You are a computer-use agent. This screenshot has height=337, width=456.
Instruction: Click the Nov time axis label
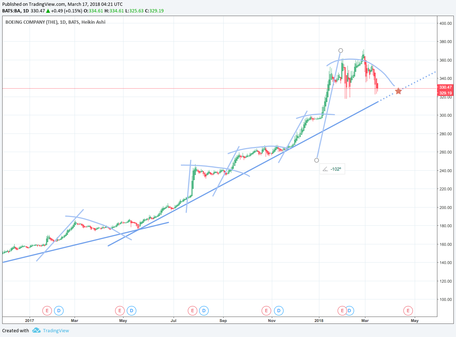(x=271, y=321)
